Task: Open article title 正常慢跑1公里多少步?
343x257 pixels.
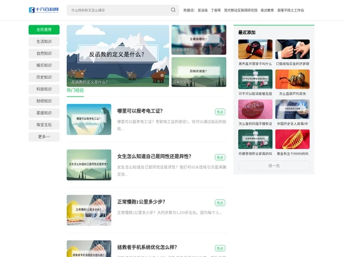Action: pos(141,202)
